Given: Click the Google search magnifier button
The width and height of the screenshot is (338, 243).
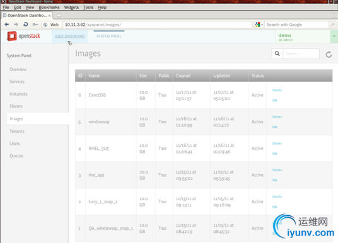Looking at the screenshot, I should point(332,25).
